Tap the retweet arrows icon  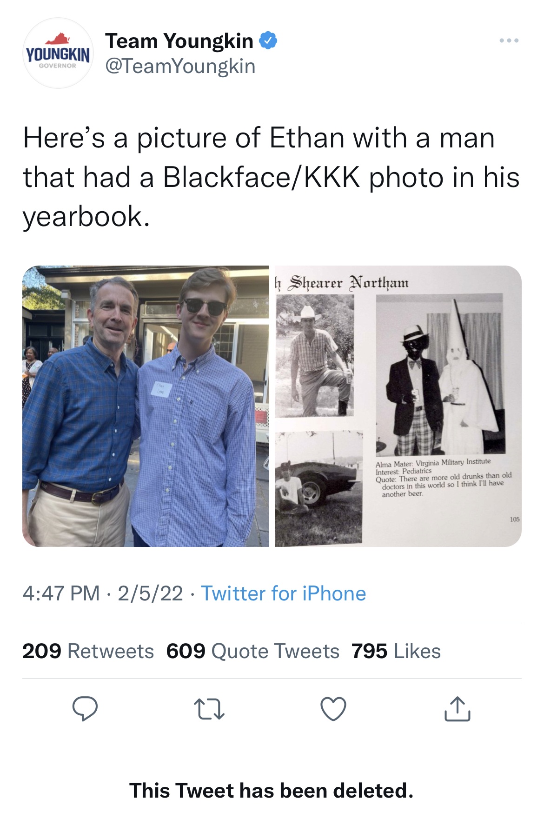pos(209,709)
